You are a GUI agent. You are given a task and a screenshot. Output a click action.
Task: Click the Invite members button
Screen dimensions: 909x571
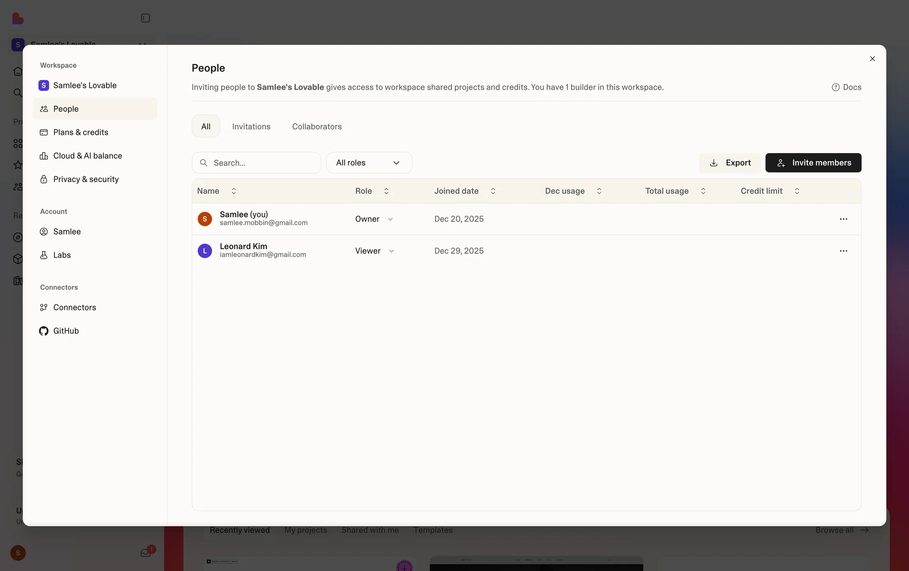pos(813,163)
